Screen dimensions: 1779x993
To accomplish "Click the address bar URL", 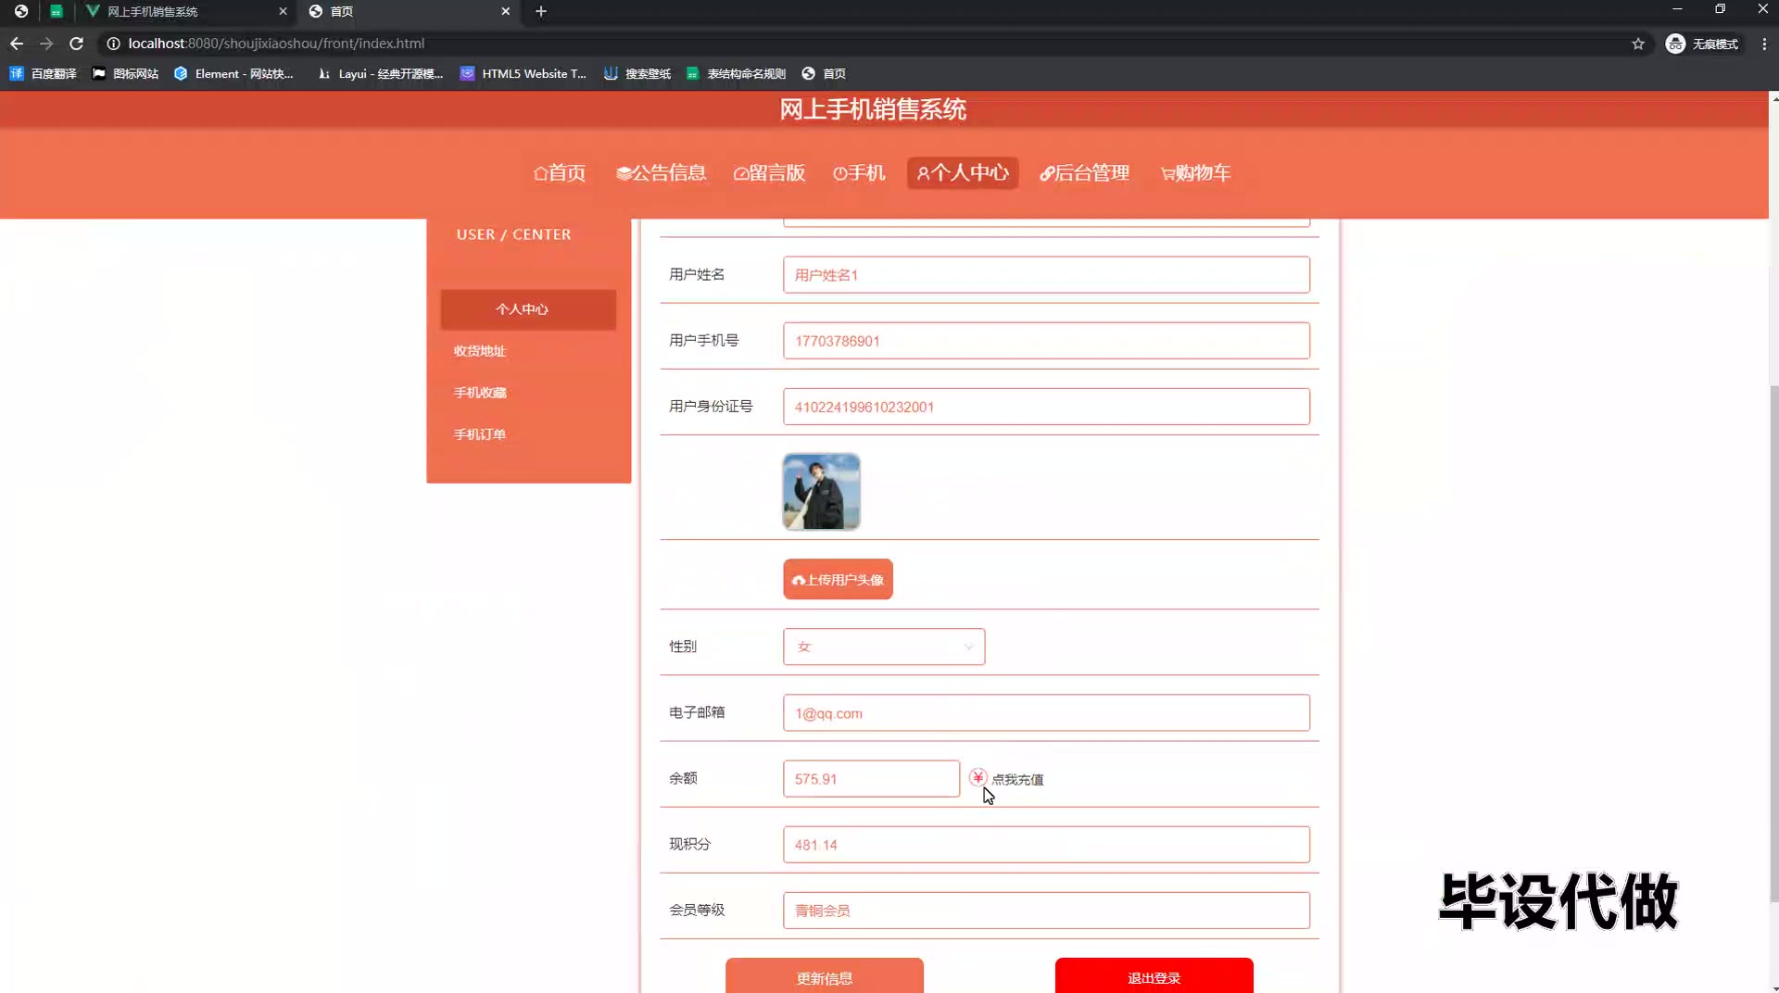I will pos(276,44).
